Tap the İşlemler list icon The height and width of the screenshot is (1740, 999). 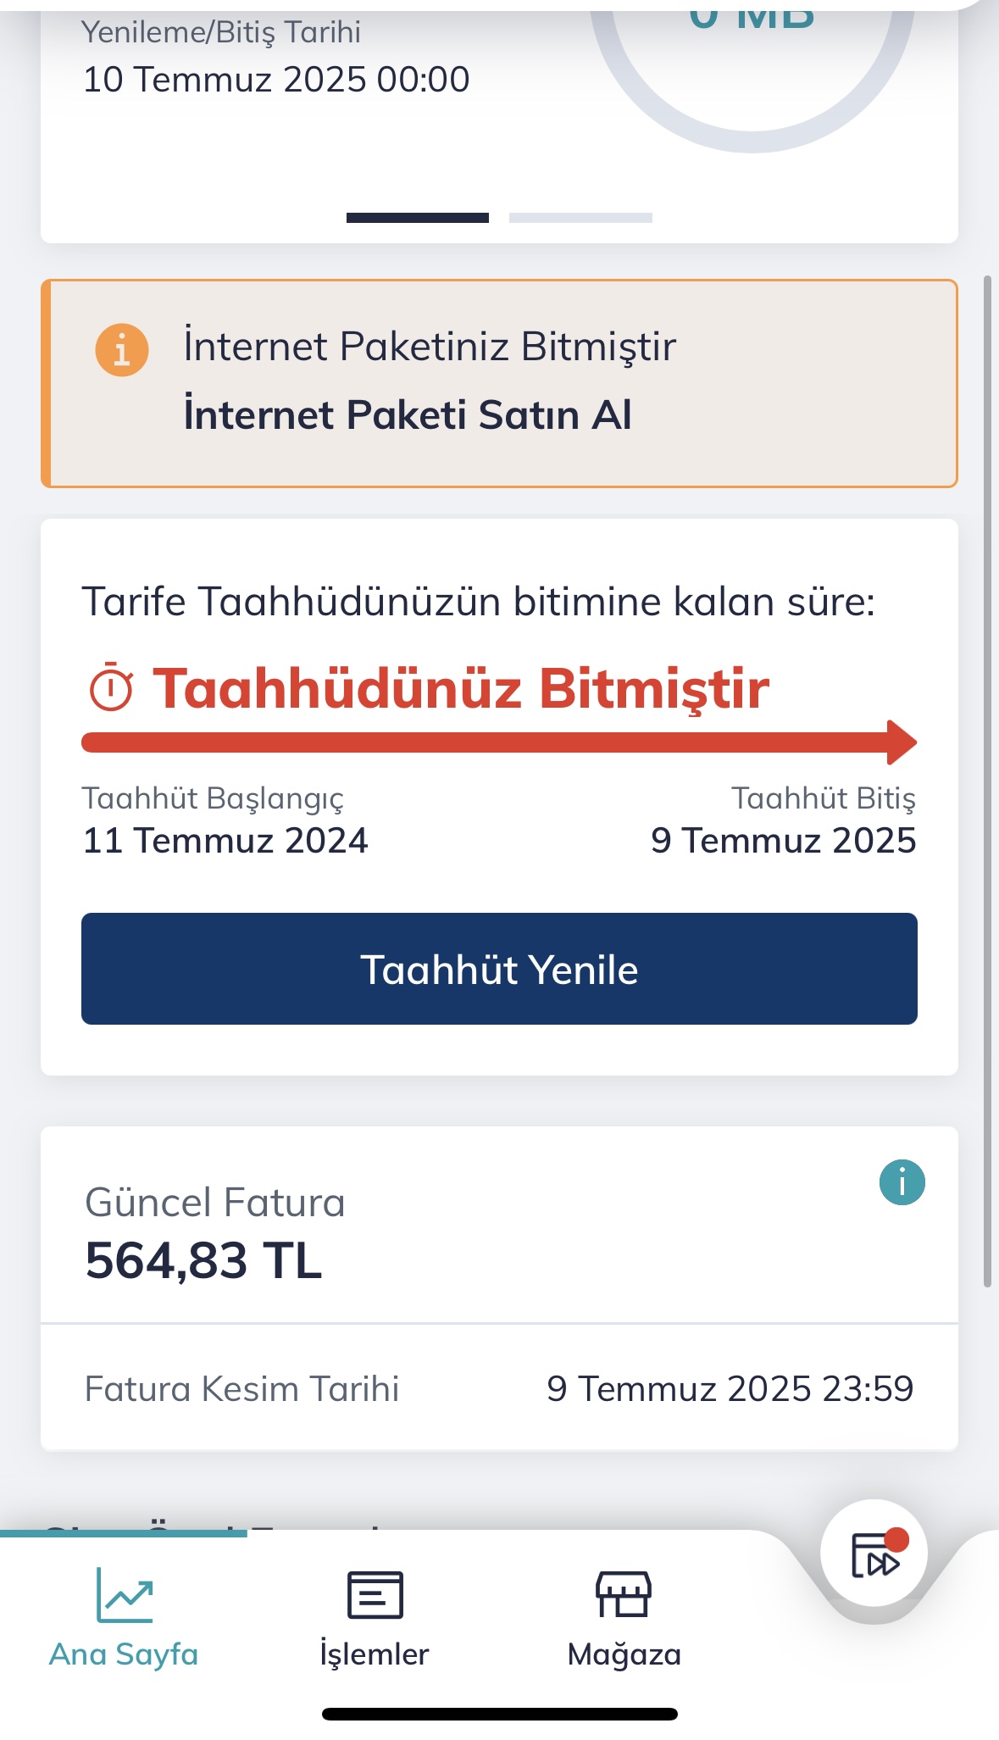click(375, 1594)
